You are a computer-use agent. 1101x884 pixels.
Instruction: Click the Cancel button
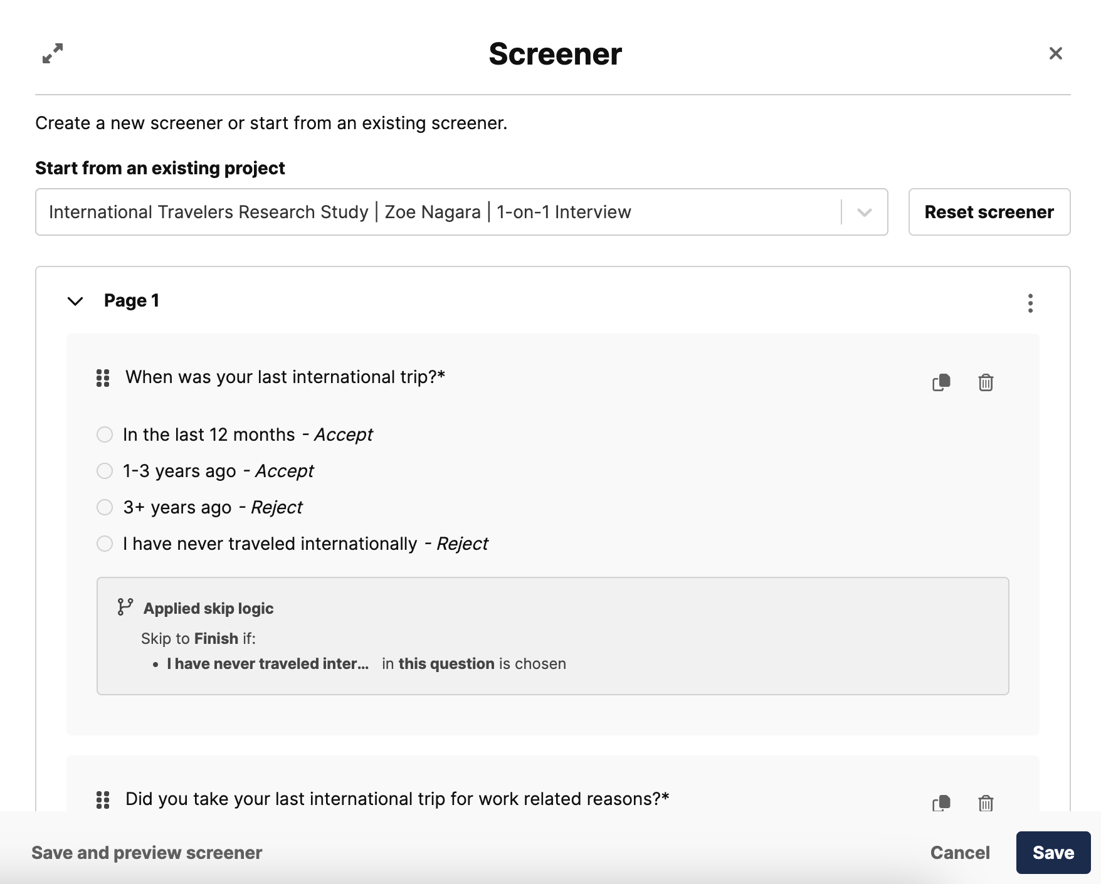(960, 853)
